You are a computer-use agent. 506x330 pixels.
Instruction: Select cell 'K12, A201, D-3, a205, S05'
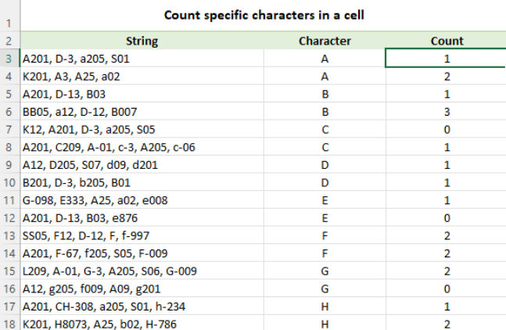[x=142, y=129]
